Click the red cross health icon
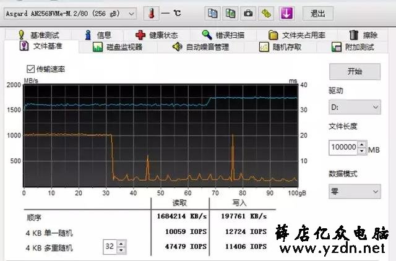 coord(140,35)
